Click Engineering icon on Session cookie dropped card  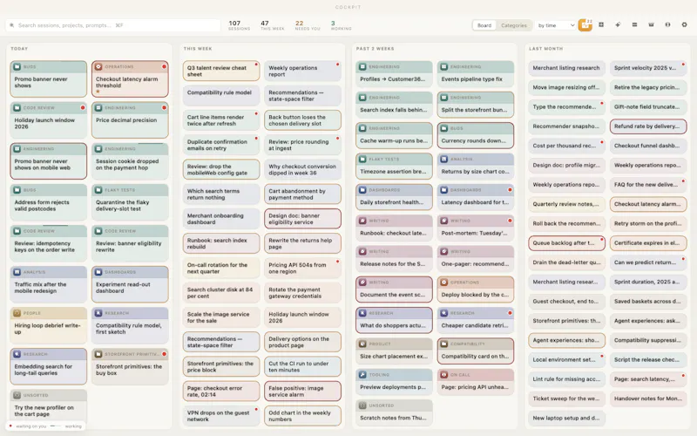(x=98, y=149)
